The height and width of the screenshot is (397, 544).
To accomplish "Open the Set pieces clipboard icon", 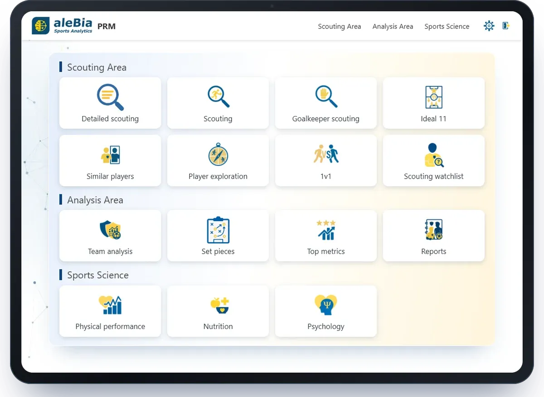I will click(218, 230).
